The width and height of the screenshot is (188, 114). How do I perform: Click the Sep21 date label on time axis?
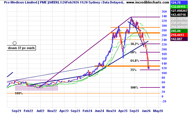[17, 111]
